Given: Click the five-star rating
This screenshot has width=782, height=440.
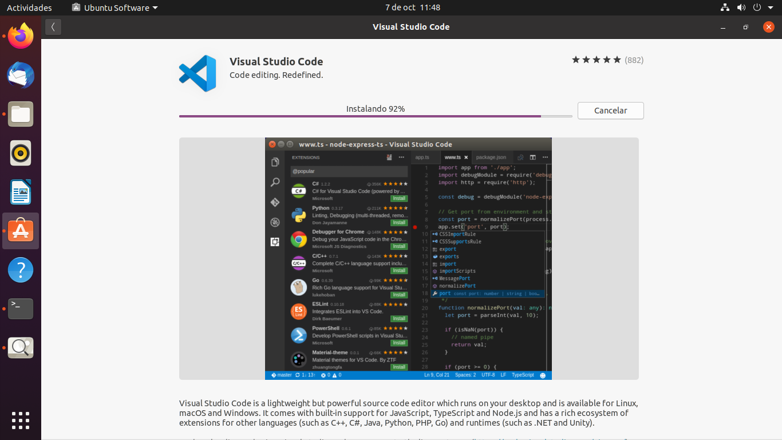Looking at the screenshot, I should [597, 60].
